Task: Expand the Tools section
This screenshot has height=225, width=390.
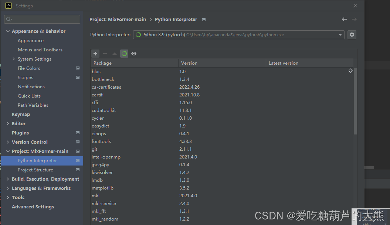Action: tap(8, 197)
